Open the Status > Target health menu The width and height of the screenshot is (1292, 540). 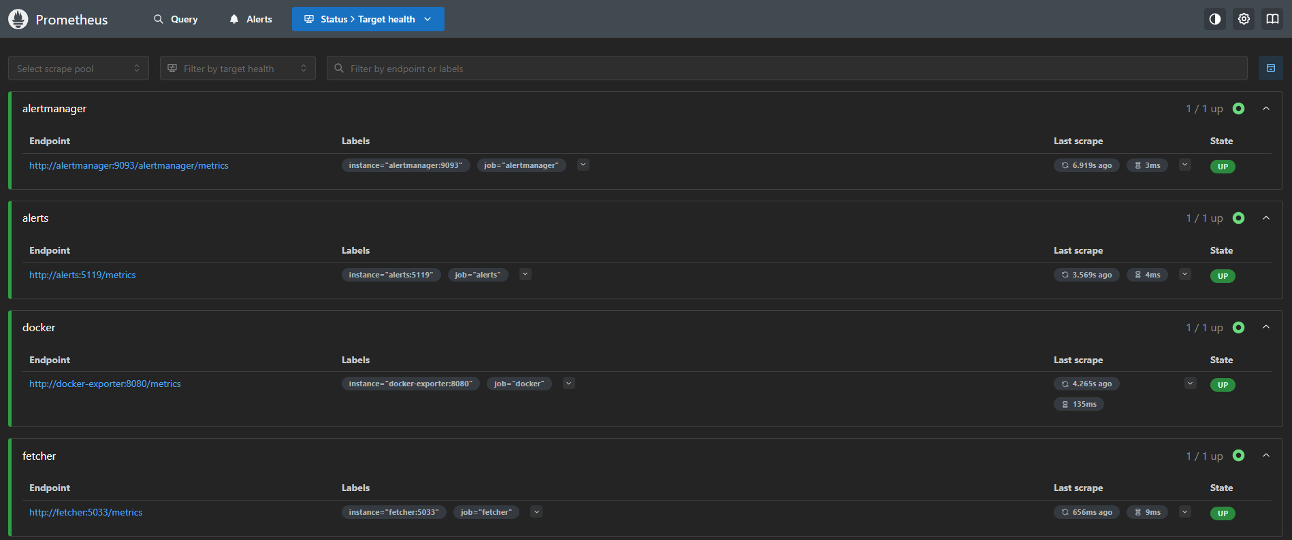[x=368, y=19]
